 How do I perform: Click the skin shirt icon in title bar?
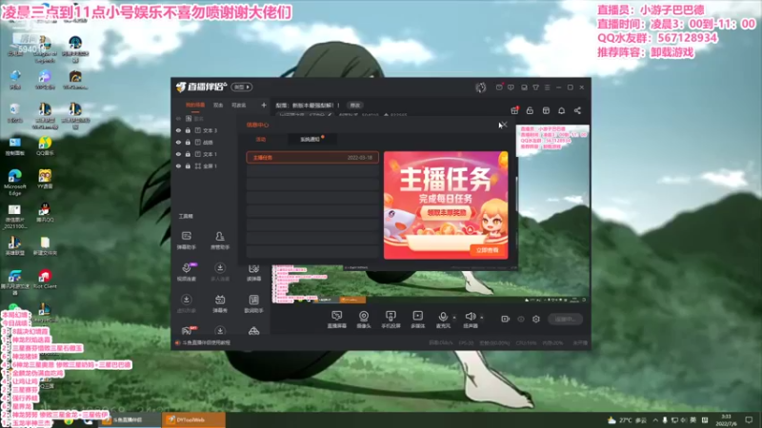click(x=535, y=88)
